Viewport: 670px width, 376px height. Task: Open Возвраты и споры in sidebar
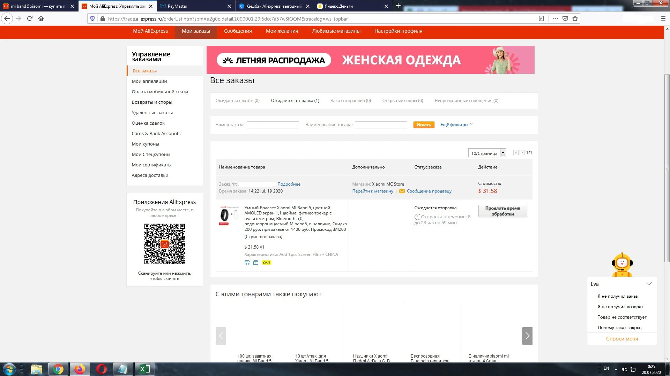tap(152, 102)
